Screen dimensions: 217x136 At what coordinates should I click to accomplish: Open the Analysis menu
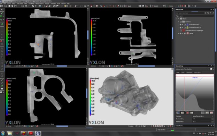click(47, 4)
